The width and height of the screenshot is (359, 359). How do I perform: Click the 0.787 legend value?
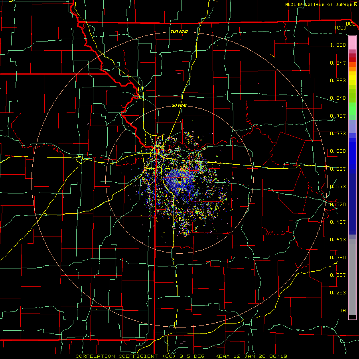click(338, 116)
